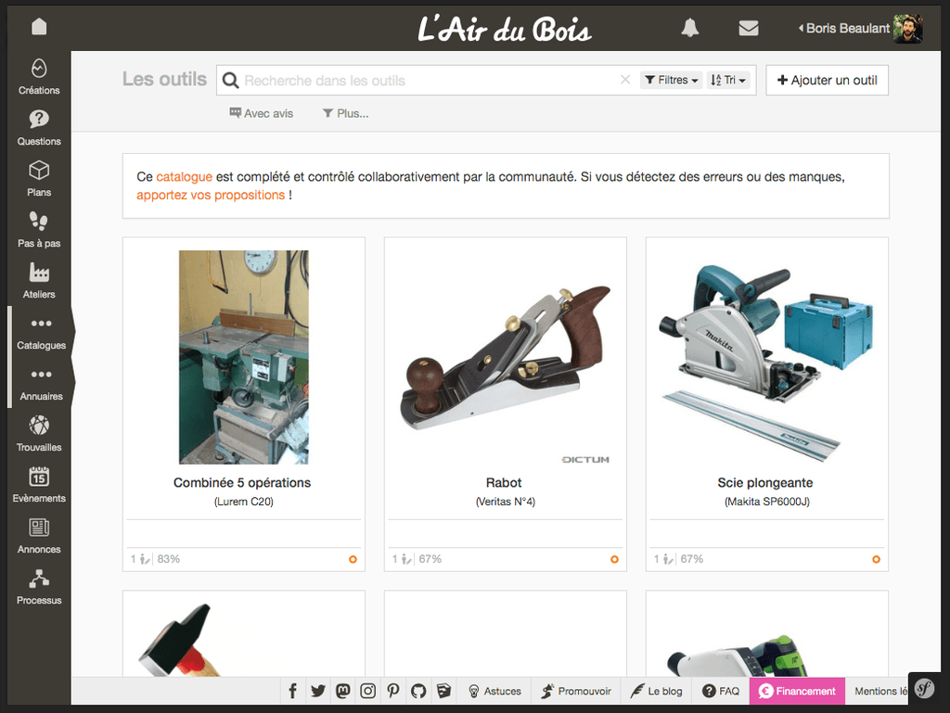
Task: Click the pink Financement button
Action: pyautogui.click(x=797, y=691)
